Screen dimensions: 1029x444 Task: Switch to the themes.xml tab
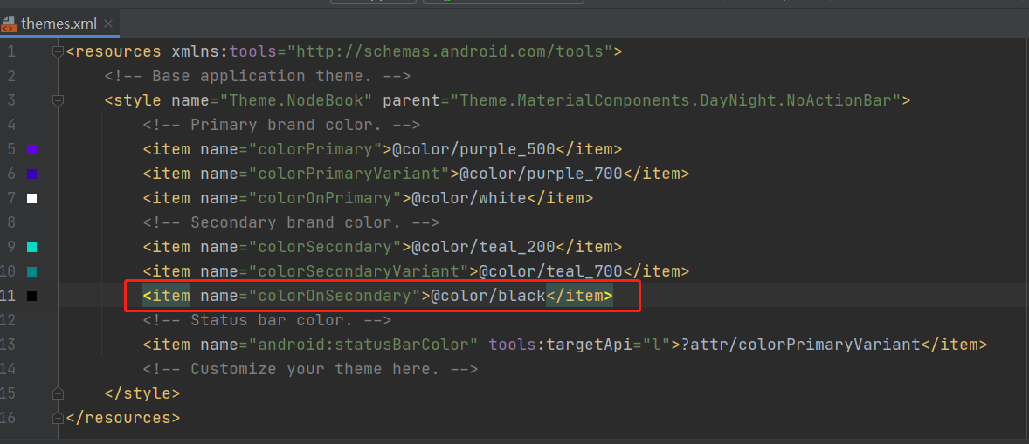58,24
